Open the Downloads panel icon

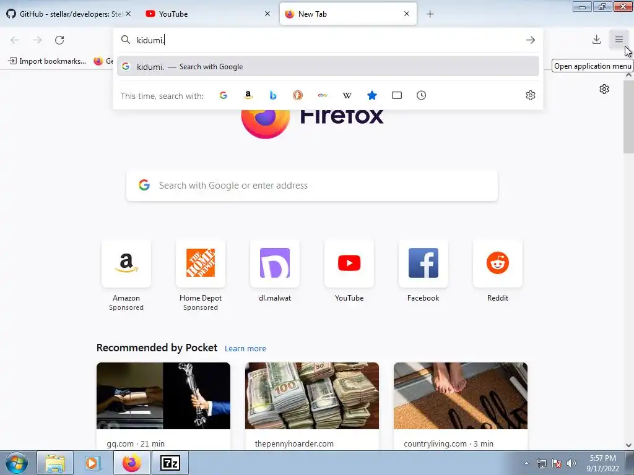coord(596,40)
